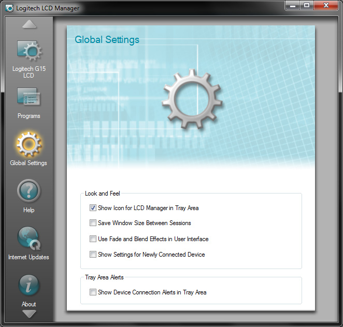
Task: Open the Help question mark icon
Action: [28, 191]
